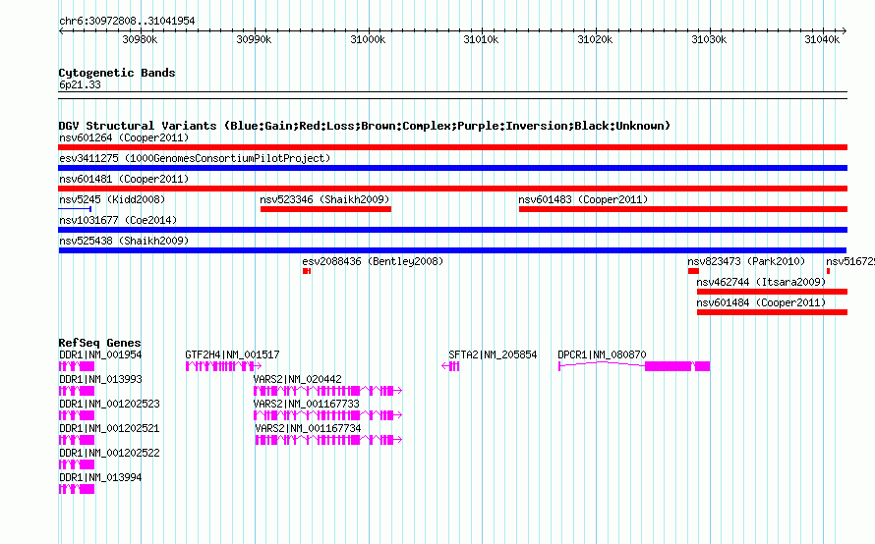Click the RefSeq Genes track title
The image size is (875, 544).
pos(99,343)
